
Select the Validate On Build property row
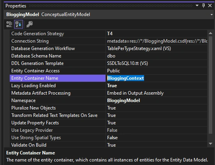click(108, 145)
